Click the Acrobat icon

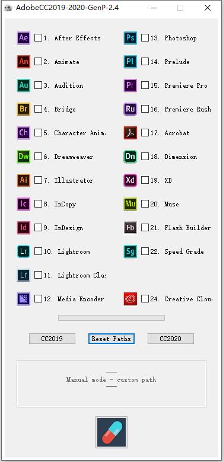click(130, 133)
